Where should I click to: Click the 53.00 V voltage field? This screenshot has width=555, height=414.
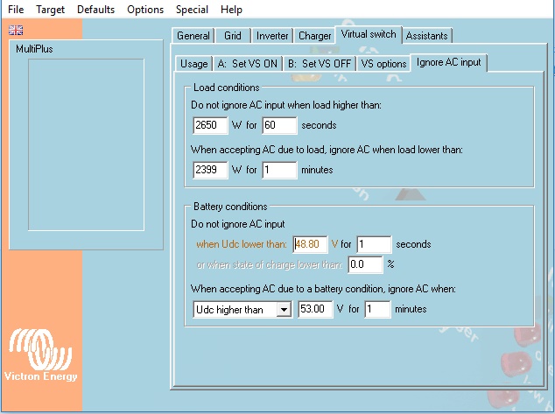(x=314, y=309)
